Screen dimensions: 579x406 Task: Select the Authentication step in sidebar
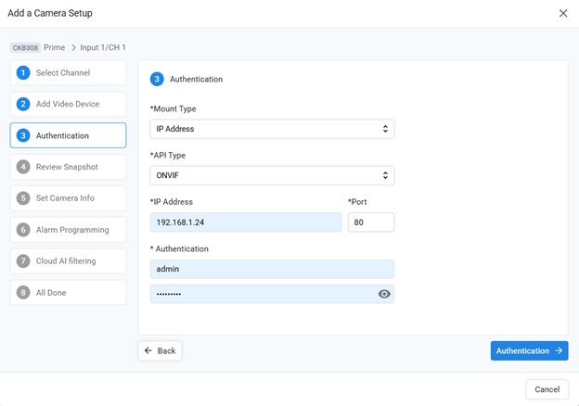pos(68,135)
